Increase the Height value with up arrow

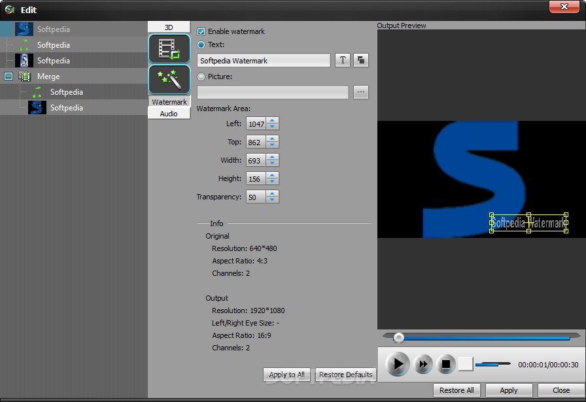pyautogui.click(x=273, y=175)
